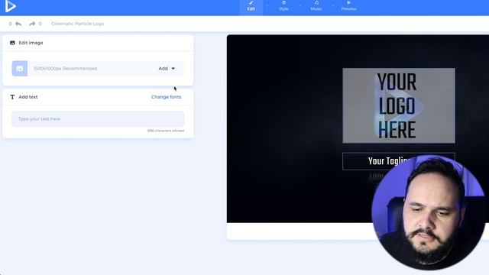Select the Your Logo Here placeholder in preview
The height and width of the screenshot is (275, 489).
coord(399,105)
